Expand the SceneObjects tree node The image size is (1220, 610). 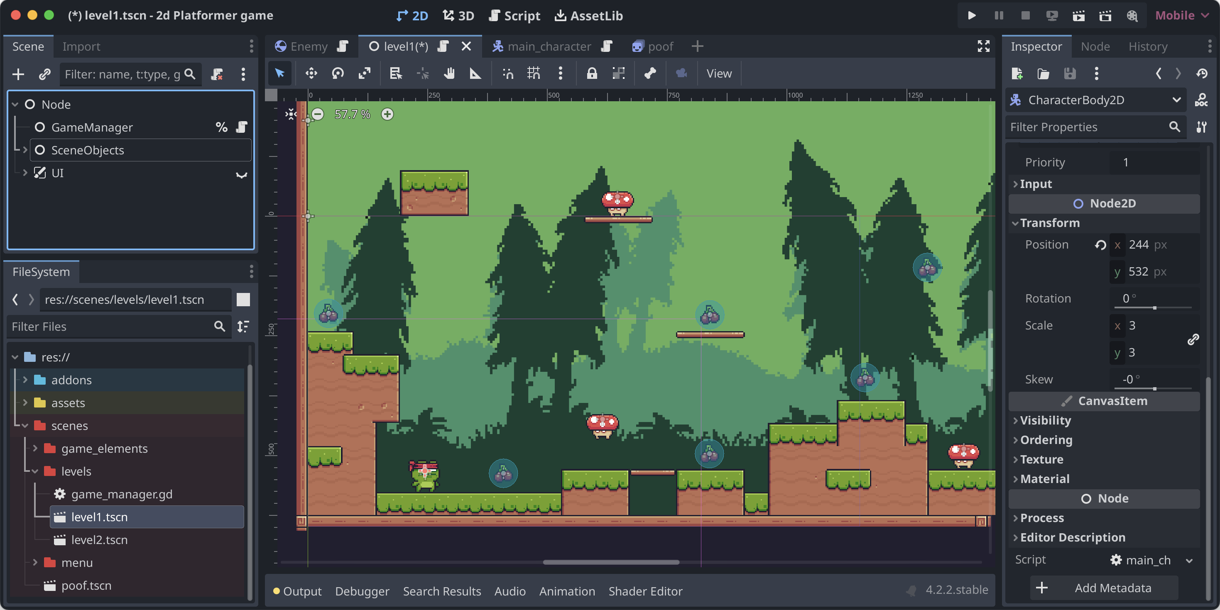23,149
